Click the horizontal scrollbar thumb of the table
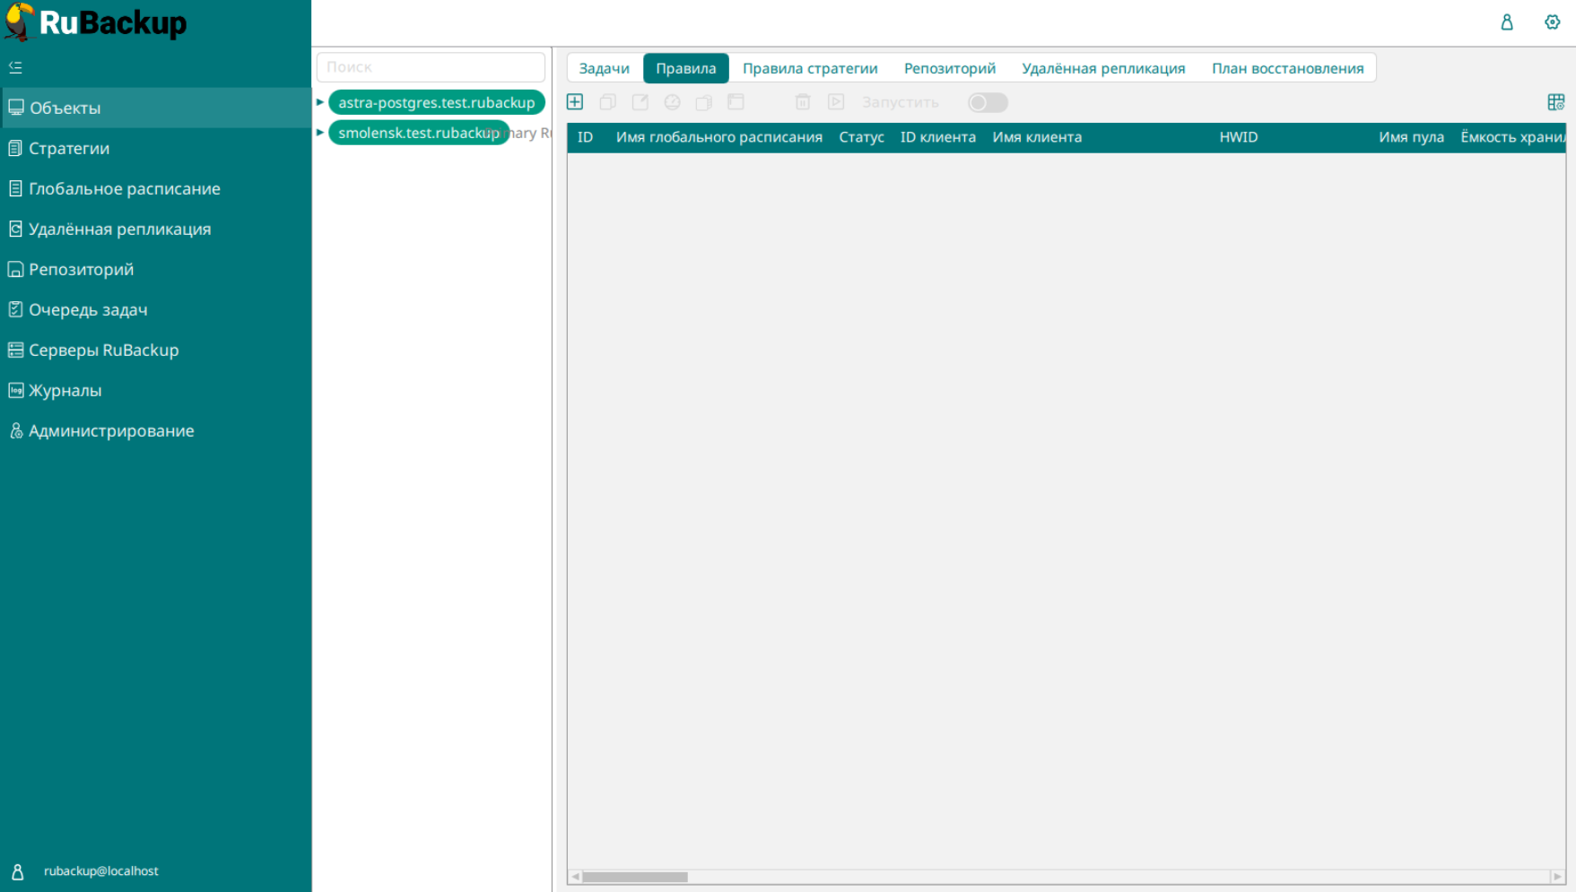Image resolution: width=1576 pixels, height=892 pixels. (635, 877)
